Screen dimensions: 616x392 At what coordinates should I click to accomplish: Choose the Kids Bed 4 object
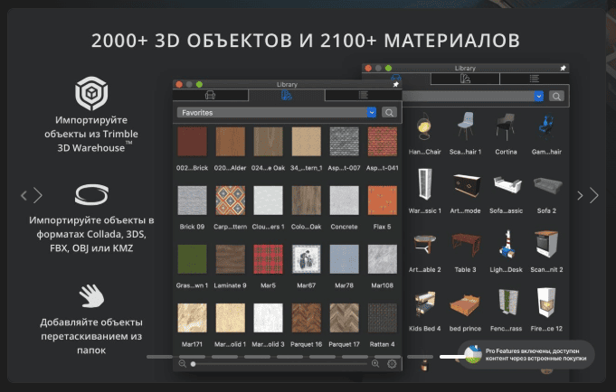[x=424, y=303]
